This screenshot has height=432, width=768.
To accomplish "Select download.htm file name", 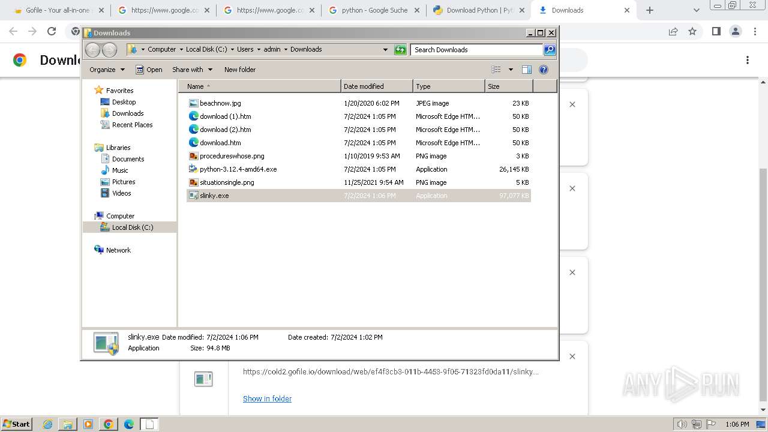I will (220, 143).
